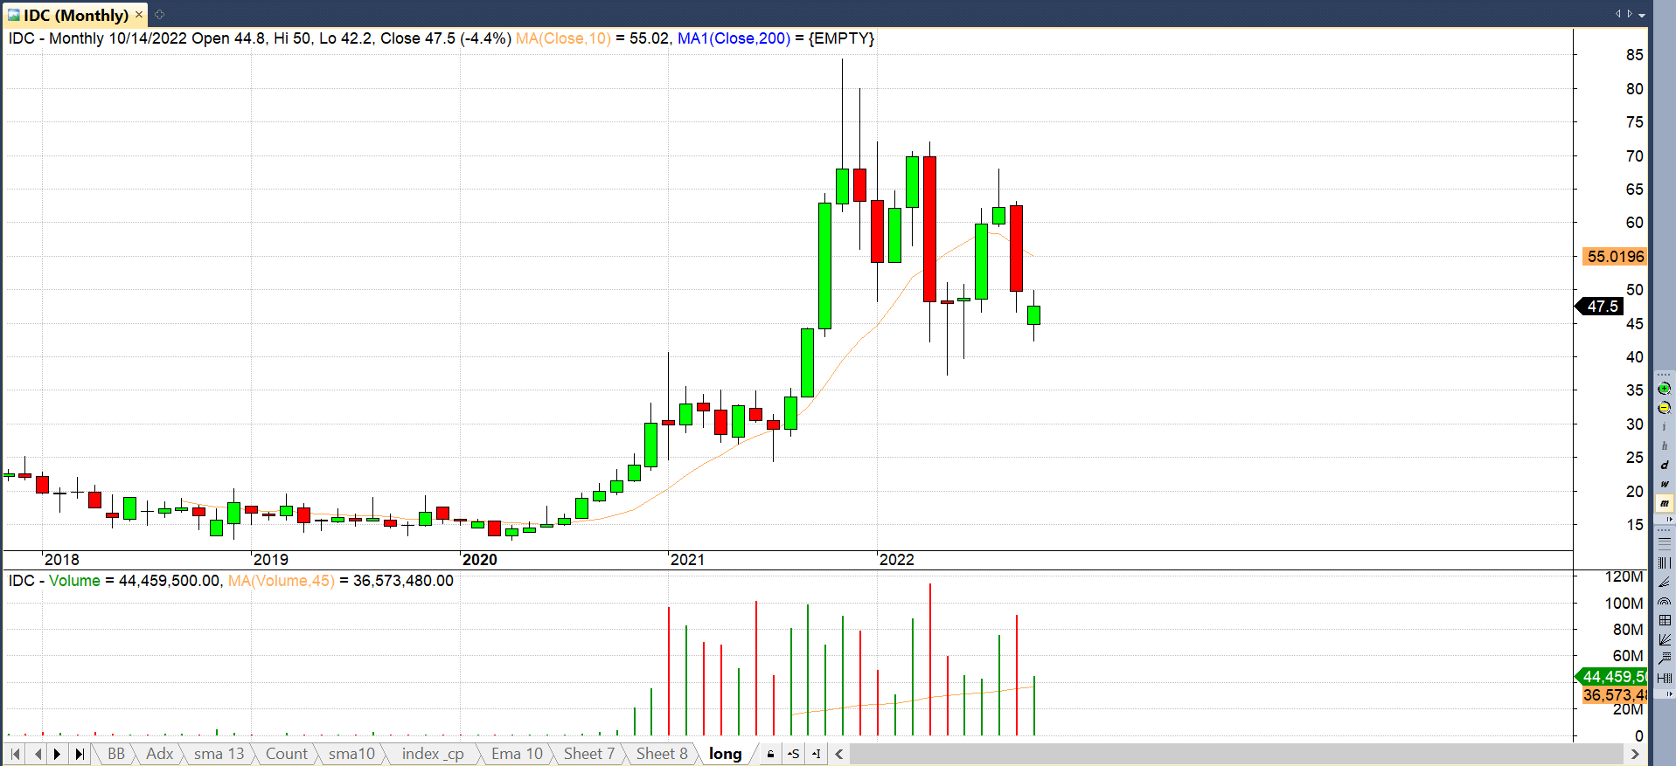Switch to weekly interval (w)
This screenshot has width=1676, height=766.
(x=1664, y=484)
